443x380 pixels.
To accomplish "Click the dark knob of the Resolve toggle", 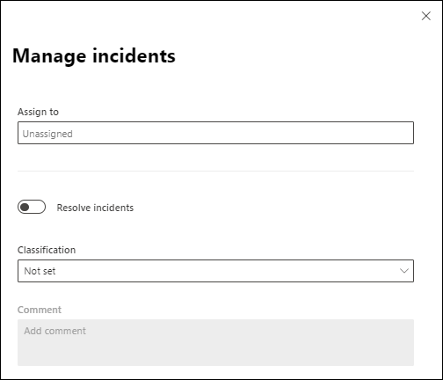I will [25, 207].
